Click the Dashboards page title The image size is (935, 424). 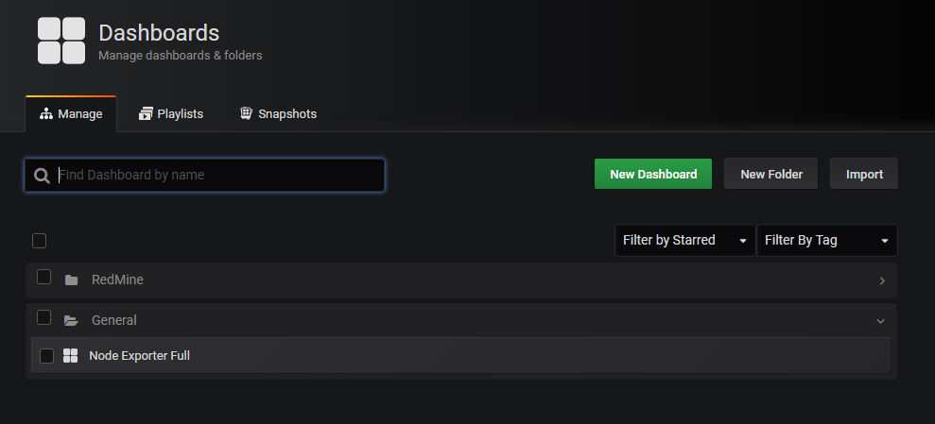click(x=159, y=33)
